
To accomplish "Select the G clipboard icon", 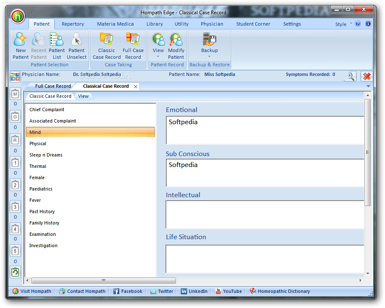I will (x=15, y=117).
